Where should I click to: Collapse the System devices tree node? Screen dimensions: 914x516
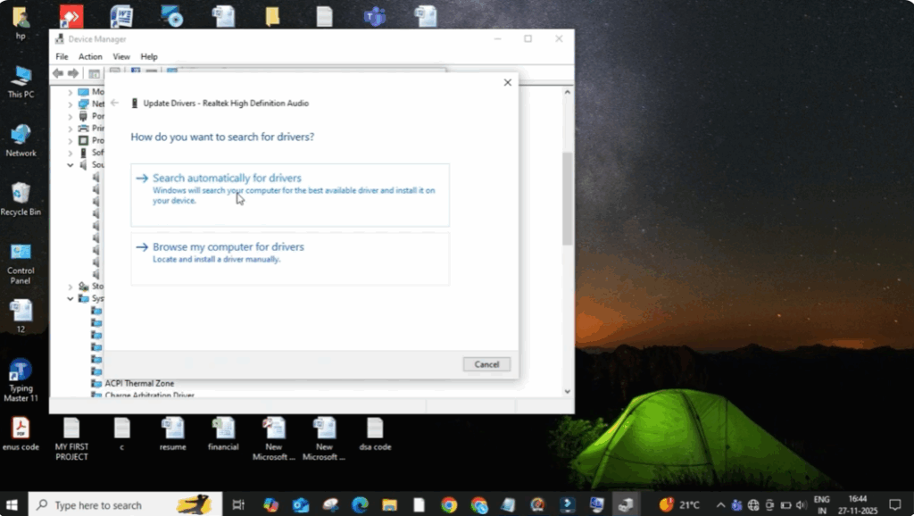71,297
